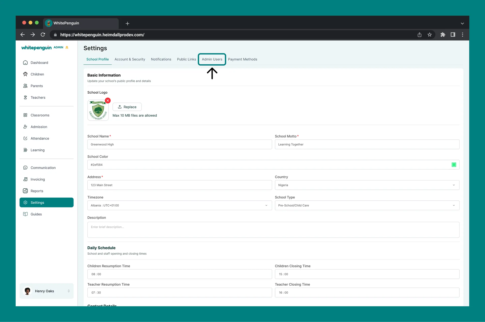The width and height of the screenshot is (485, 322).
Task: Go forward in browser history
Action: point(33,35)
